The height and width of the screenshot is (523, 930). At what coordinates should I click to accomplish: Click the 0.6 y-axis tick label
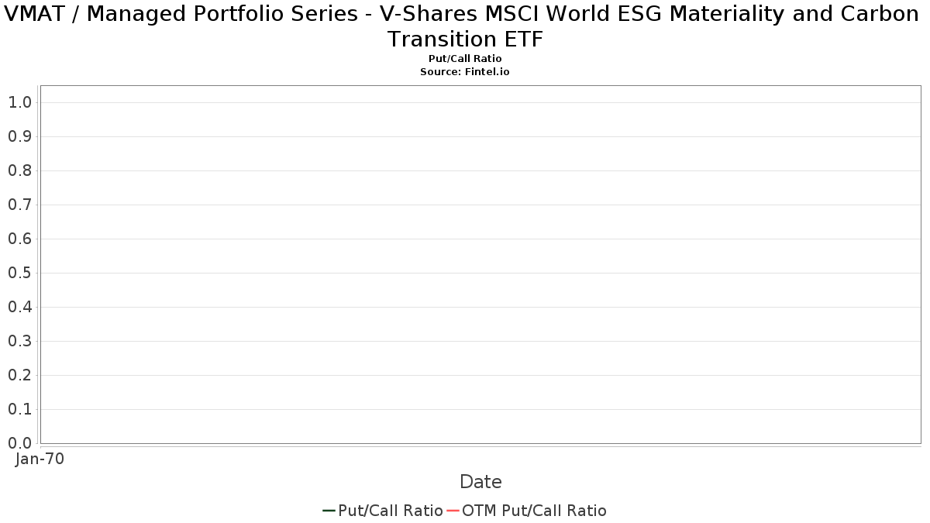tap(20, 239)
